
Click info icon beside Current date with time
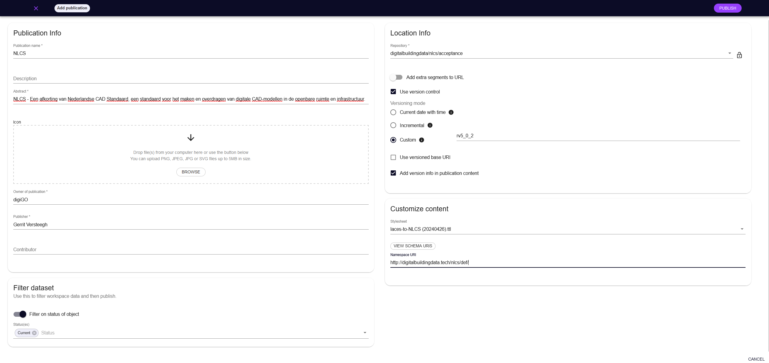(451, 112)
